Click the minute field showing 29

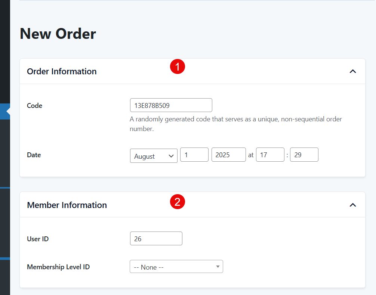[x=304, y=155]
